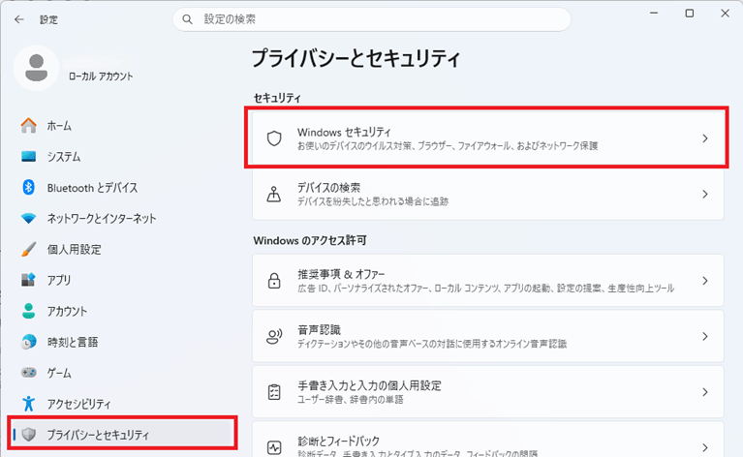Select 個人用設定 in sidebar

tap(122, 249)
